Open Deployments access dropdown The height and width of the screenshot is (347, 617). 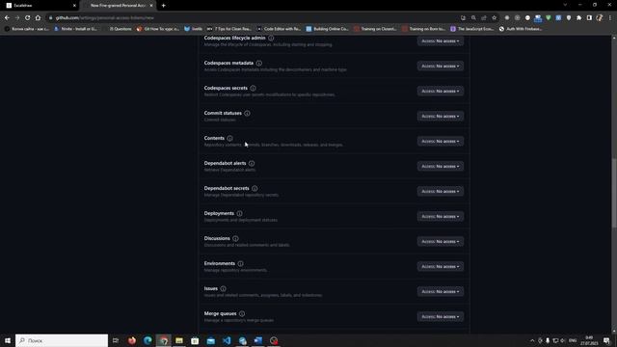[441, 216]
